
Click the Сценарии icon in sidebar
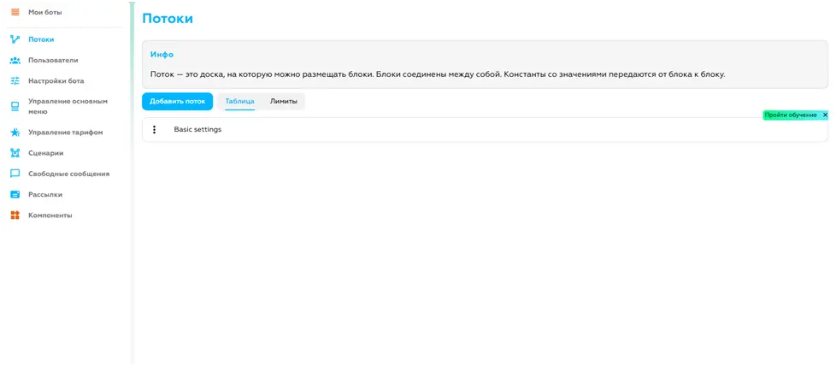[x=15, y=153]
